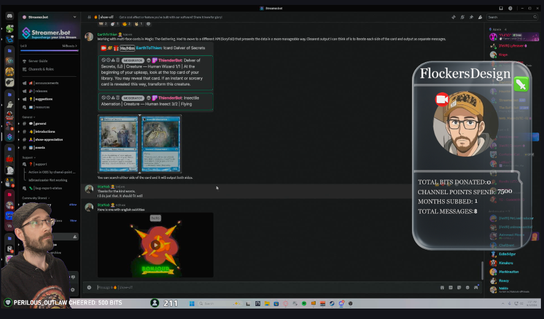Open the emoji picker in message bar
The image size is (544, 319).
(467, 288)
